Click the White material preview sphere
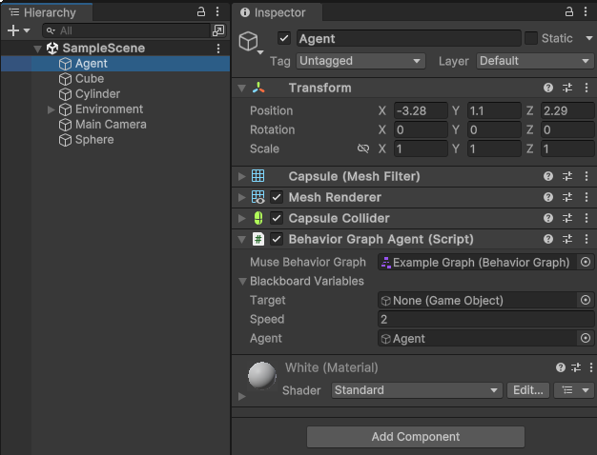This screenshot has height=455, width=597. tap(262, 376)
